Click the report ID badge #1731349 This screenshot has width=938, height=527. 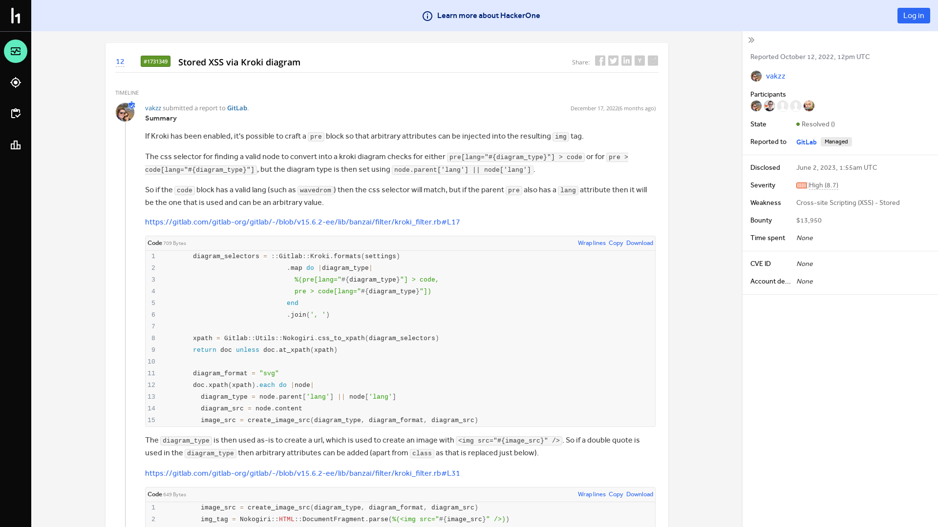coord(155,61)
